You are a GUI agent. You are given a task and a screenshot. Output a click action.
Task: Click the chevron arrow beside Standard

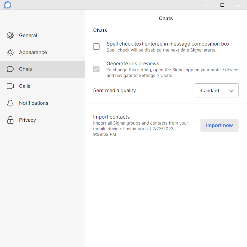(x=231, y=91)
